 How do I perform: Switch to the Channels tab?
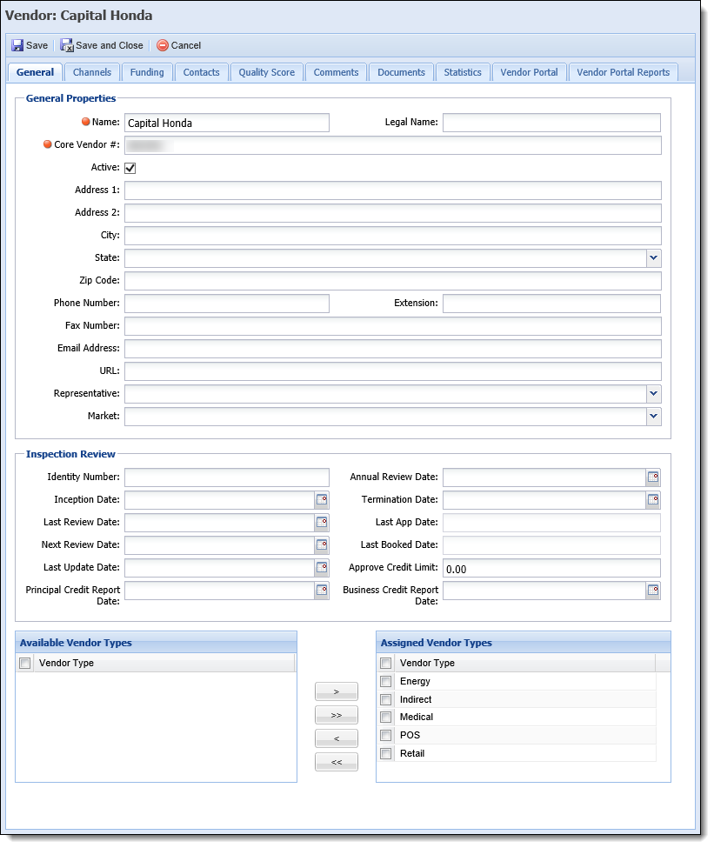pos(92,72)
